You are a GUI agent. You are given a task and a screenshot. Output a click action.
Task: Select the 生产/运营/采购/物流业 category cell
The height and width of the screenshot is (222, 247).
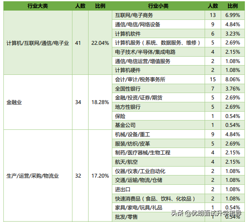coord(38,175)
